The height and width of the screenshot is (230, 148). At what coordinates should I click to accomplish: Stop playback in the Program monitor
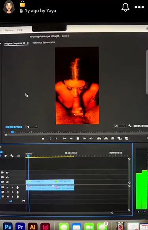coord(78,138)
